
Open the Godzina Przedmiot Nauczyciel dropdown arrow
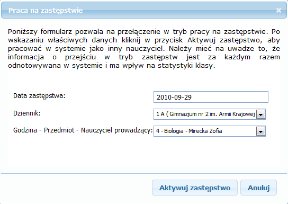(261, 131)
